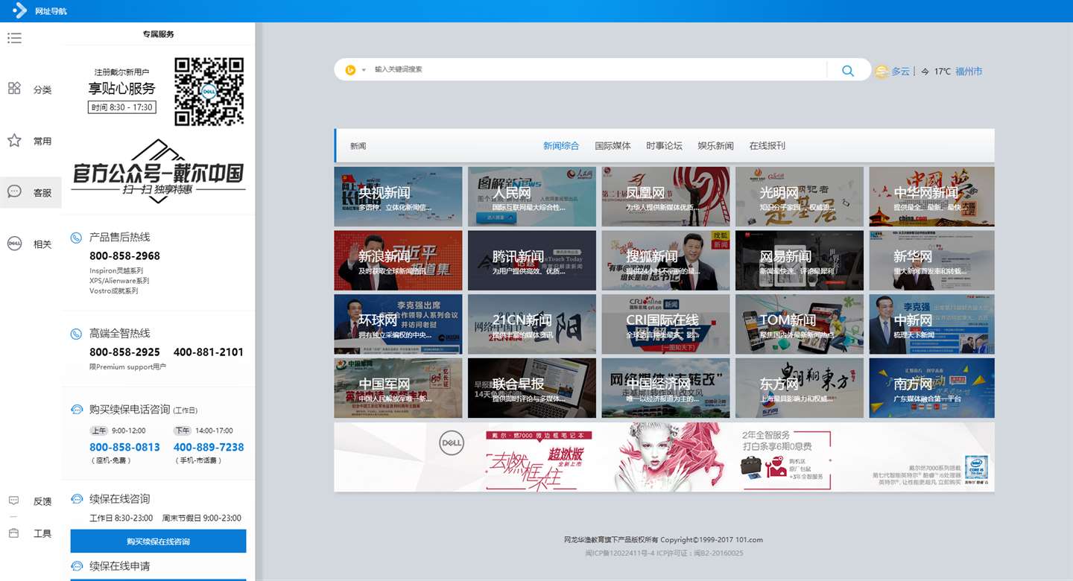Open the 中国军网 tile
The image size is (1073, 581).
coord(398,388)
